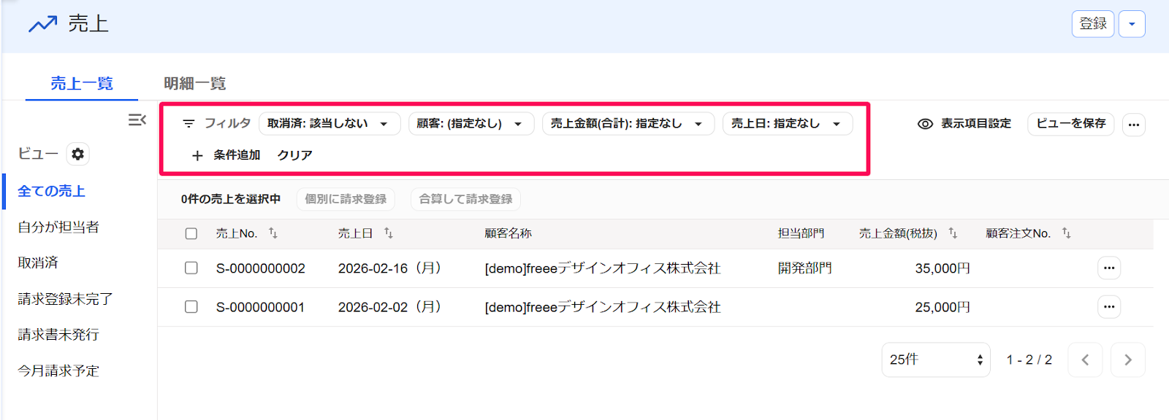The width and height of the screenshot is (1169, 420).
Task: Switch to the 明細一覧 tab
Action: pyautogui.click(x=195, y=84)
